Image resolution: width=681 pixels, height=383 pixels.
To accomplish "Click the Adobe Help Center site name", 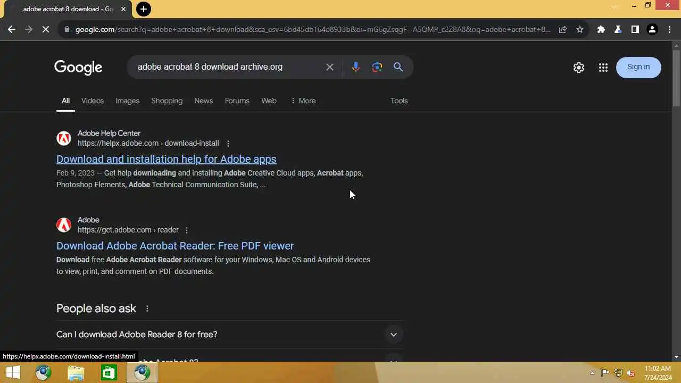I will coord(109,133).
